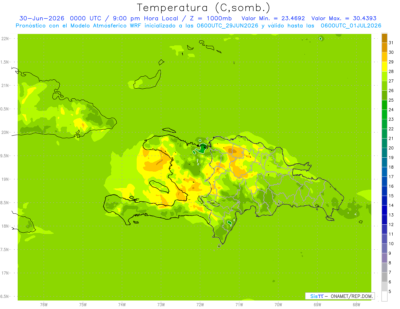Click the "22N" latitude axis label
400x309 pixels.
pos(5,39)
